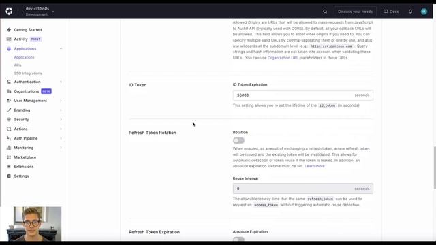Click the Discuss your needs button

pos(355,12)
